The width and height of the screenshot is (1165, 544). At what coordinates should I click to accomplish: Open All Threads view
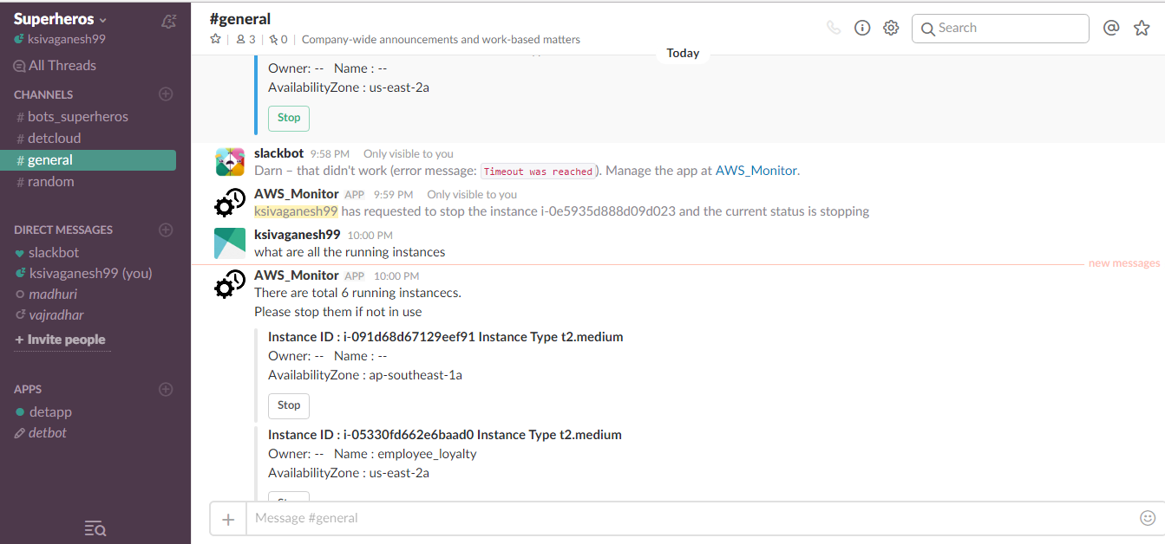pyautogui.click(x=62, y=65)
